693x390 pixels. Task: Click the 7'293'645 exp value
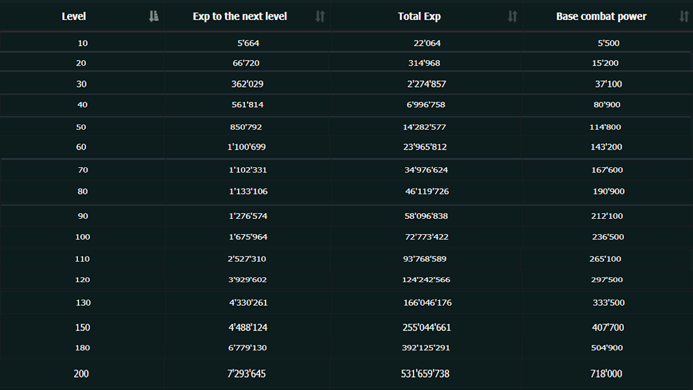pyautogui.click(x=247, y=374)
